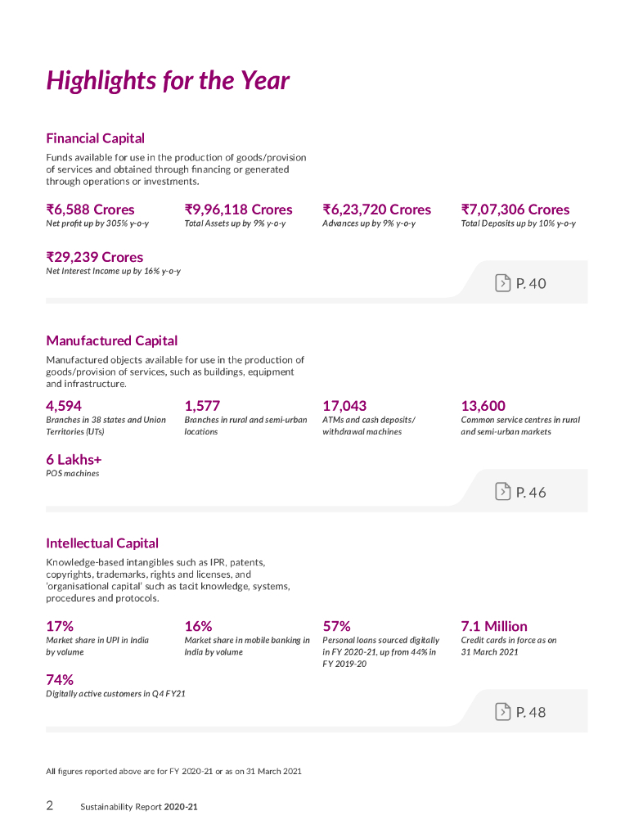Click the ₹29,239 Crores interest income figure
The width and height of the screenshot is (643, 838).
95,257
